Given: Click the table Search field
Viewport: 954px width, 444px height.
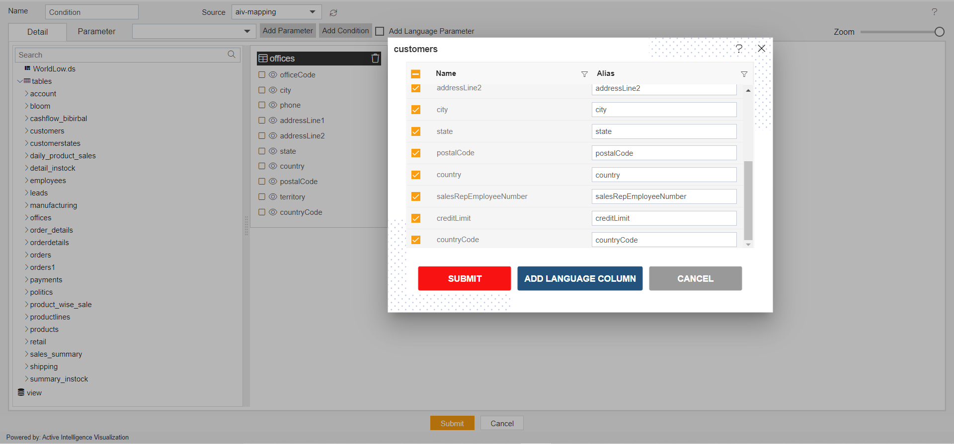Looking at the screenshot, I should pos(128,55).
